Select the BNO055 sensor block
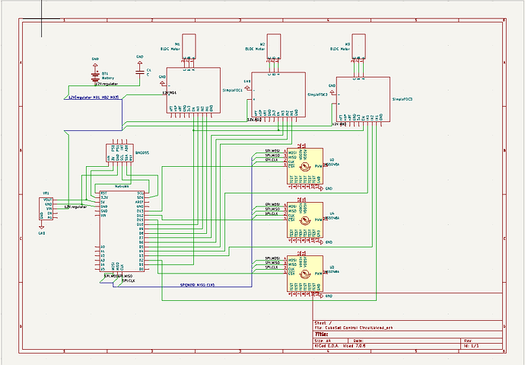The width and height of the screenshot is (525, 365). tap(120, 153)
